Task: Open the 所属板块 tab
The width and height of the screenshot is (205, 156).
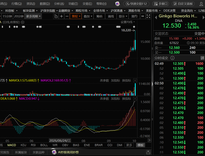Action: [x=21, y=152]
